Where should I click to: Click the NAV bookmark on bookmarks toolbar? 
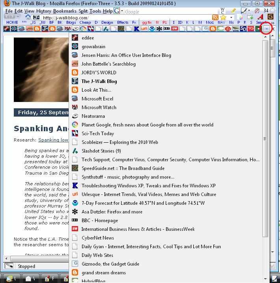pos(222,23)
